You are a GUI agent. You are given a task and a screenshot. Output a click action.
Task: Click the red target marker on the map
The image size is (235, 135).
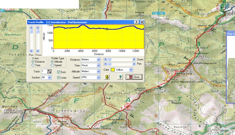(x=128, y=106)
